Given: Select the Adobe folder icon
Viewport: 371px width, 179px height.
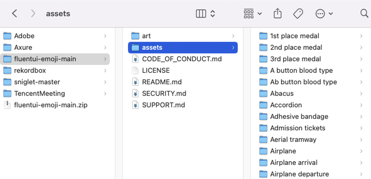Looking at the screenshot, I should click(x=7, y=36).
